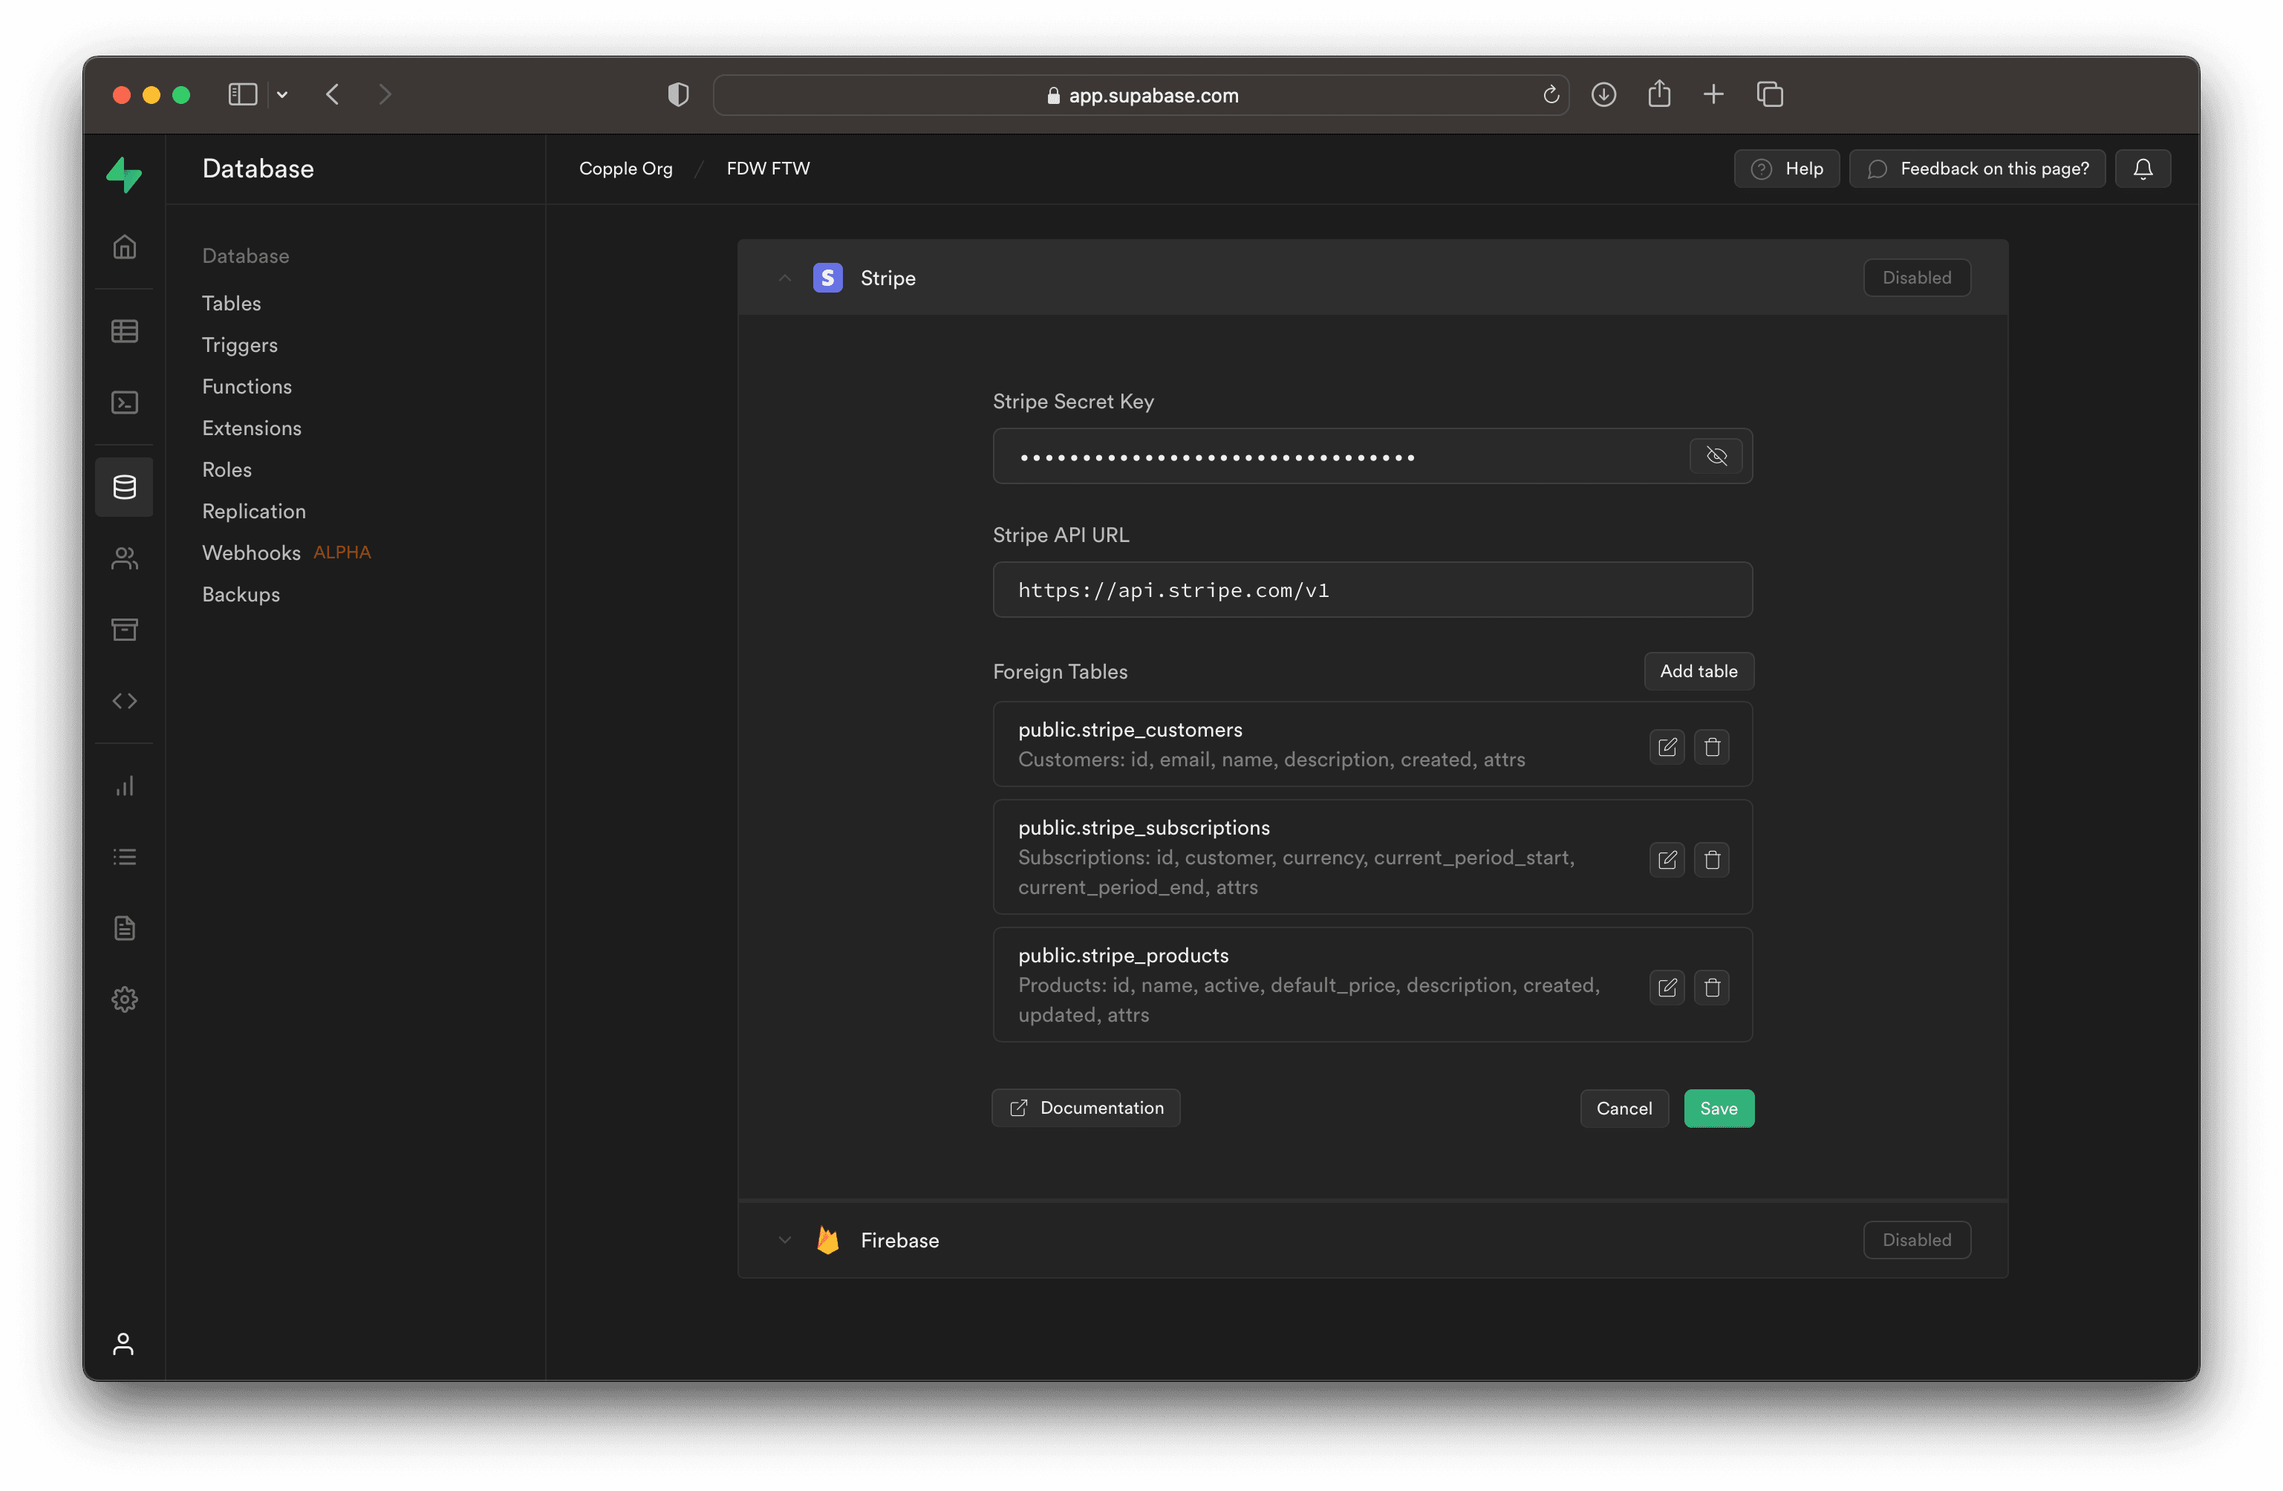The width and height of the screenshot is (2283, 1491).
Task: Toggle the Stripe wrapper Disabled switch
Action: coord(1915,278)
